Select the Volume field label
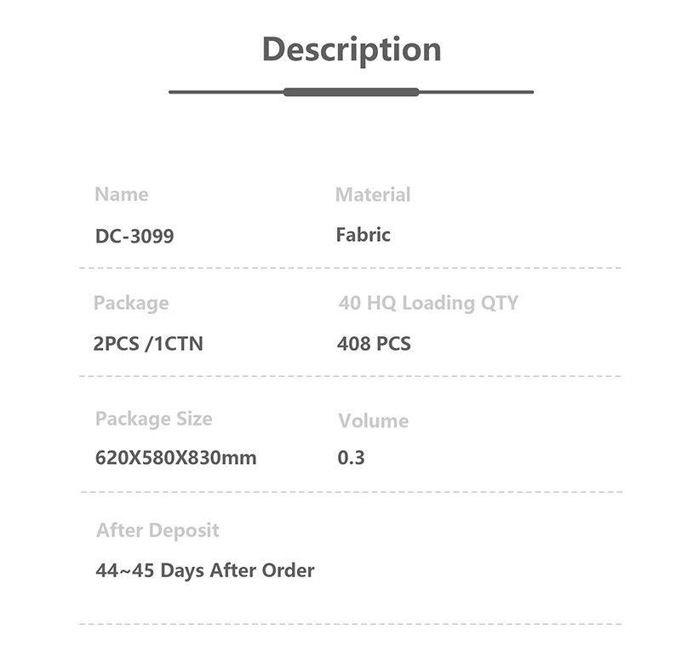This screenshot has height=658, width=681. coord(373,421)
